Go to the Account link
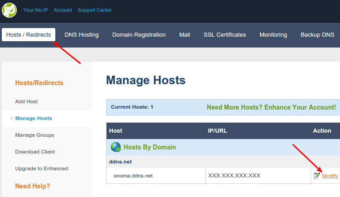 [x=63, y=10]
